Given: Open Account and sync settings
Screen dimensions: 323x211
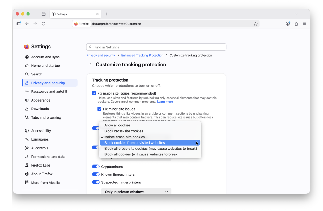Looking at the screenshot, I should [50, 57].
